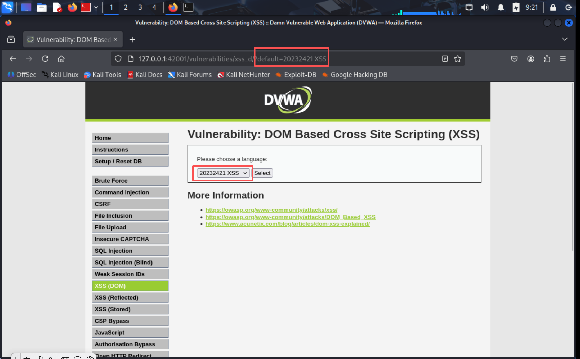The height and width of the screenshot is (359, 580).
Task: Click the Select button
Action: point(262,173)
